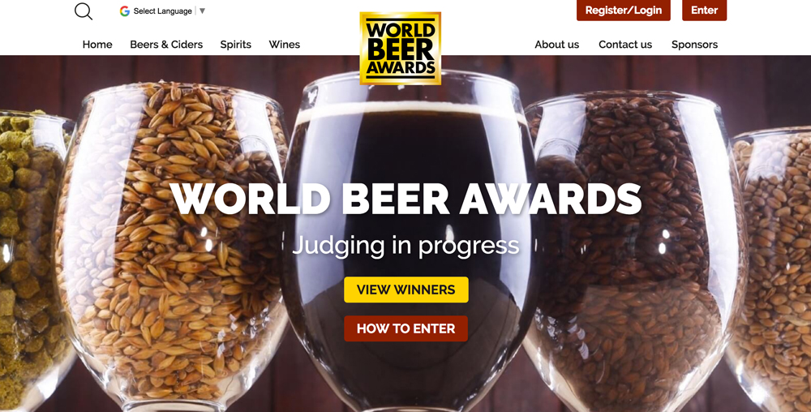Expand the Select Language dropdown arrow
Viewport: 811px width, 412px height.
(202, 11)
